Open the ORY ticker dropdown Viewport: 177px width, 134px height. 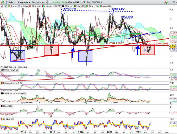point(12,2)
